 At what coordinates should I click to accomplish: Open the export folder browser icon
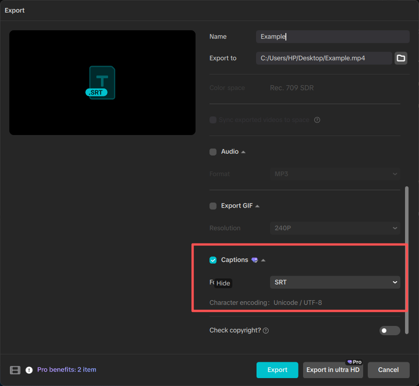pos(400,58)
